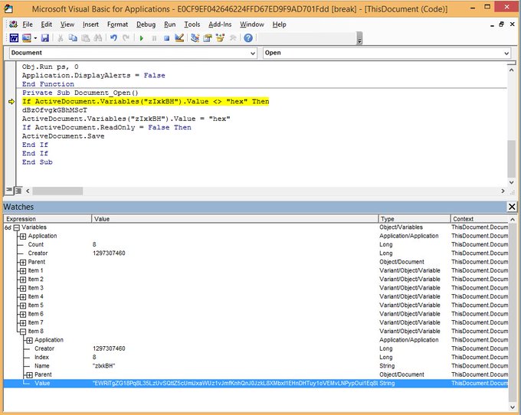
Task: Expand Item 5 node
Action: coord(22,306)
